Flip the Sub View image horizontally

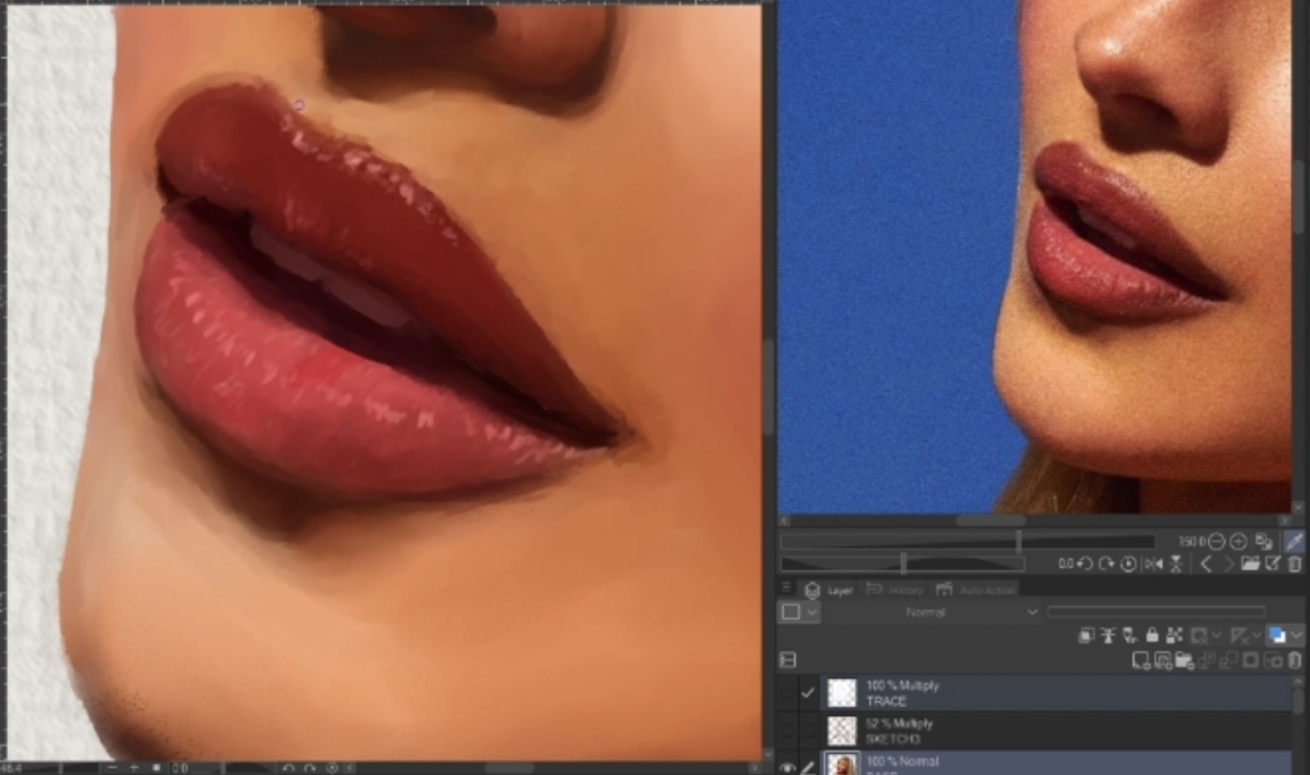click(1154, 564)
